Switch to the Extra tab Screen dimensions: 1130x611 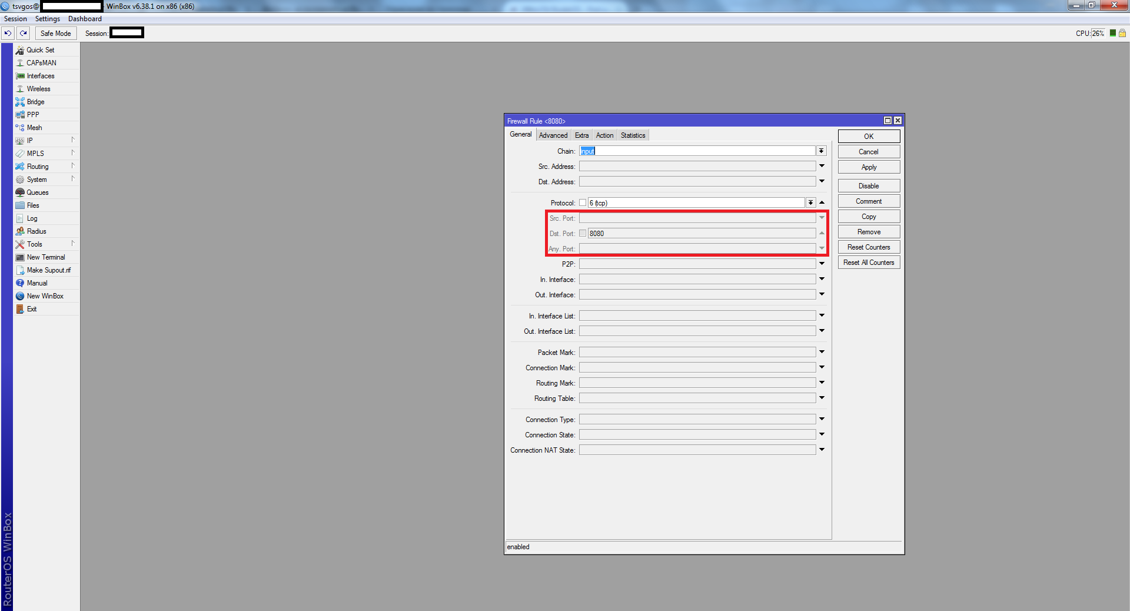pos(581,135)
